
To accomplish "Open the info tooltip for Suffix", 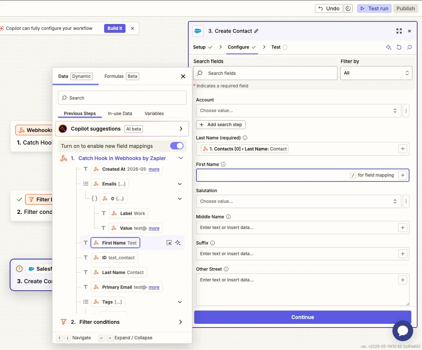I will [212, 243].
